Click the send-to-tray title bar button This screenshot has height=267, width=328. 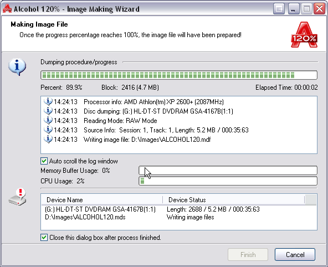[279, 9]
